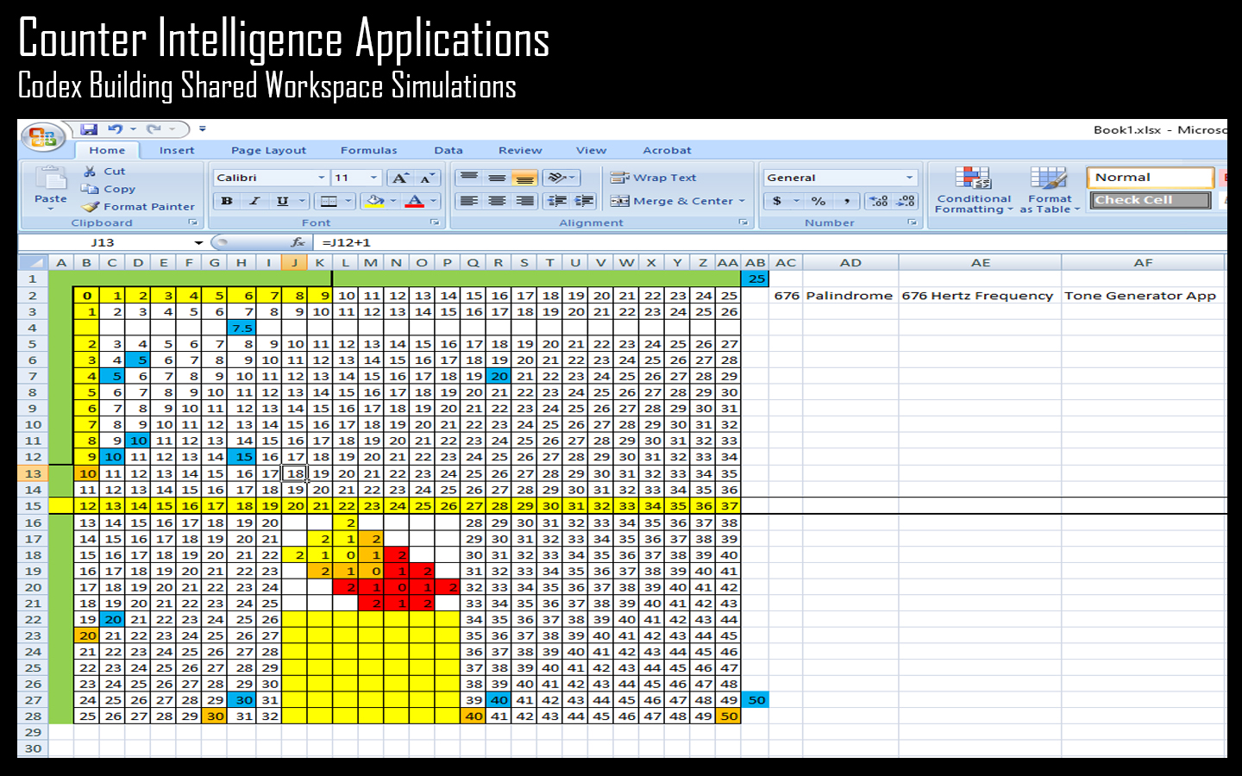Apply the yellow Fill Color swatch
The width and height of the screenshot is (1242, 776).
[374, 201]
